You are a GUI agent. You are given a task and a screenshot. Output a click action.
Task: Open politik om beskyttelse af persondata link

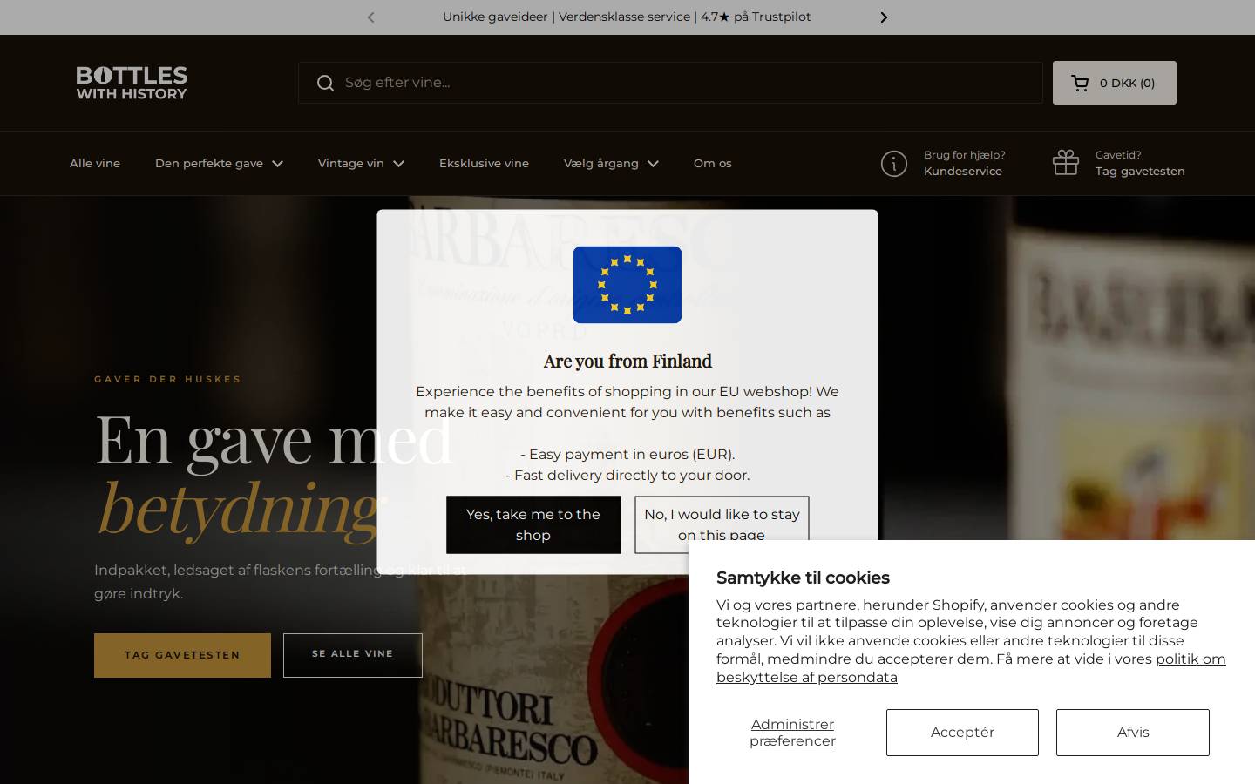971,668
